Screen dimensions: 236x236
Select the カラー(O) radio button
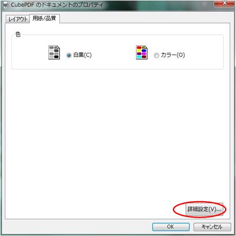pos(157,55)
